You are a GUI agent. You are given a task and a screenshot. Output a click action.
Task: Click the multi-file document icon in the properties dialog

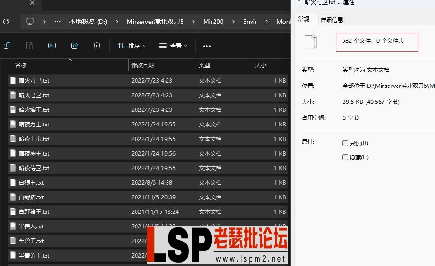tap(311, 42)
